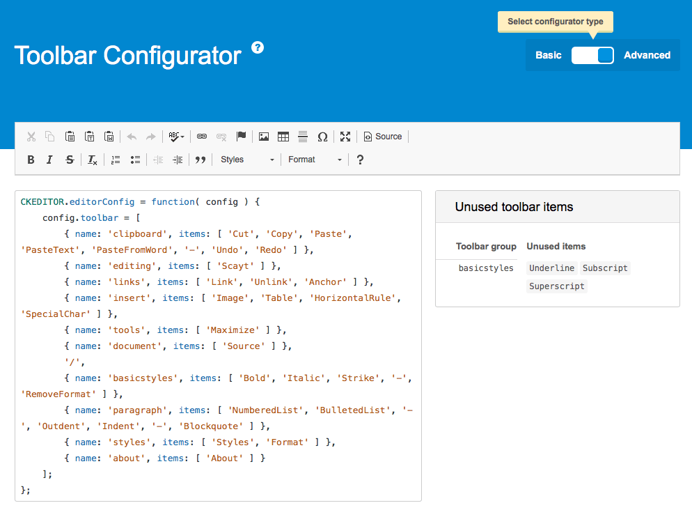The image size is (692, 510).
Task: Insert a numbered list
Action: pos(116,160)
